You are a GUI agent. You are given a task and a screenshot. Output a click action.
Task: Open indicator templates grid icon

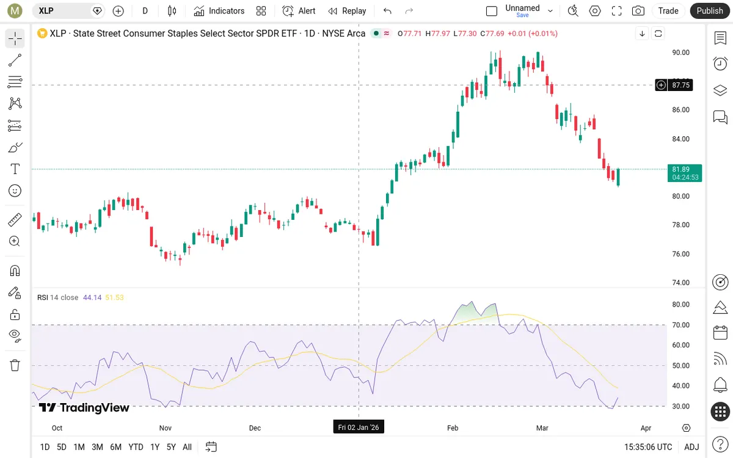[261, 11]
